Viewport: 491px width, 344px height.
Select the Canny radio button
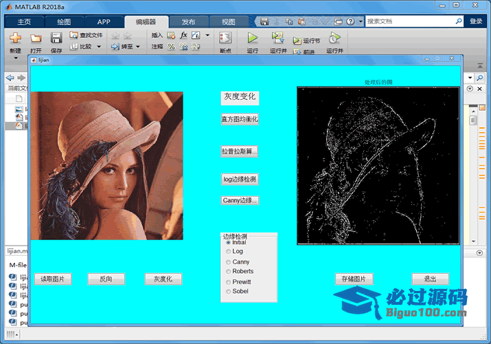(x=228, y=262)
